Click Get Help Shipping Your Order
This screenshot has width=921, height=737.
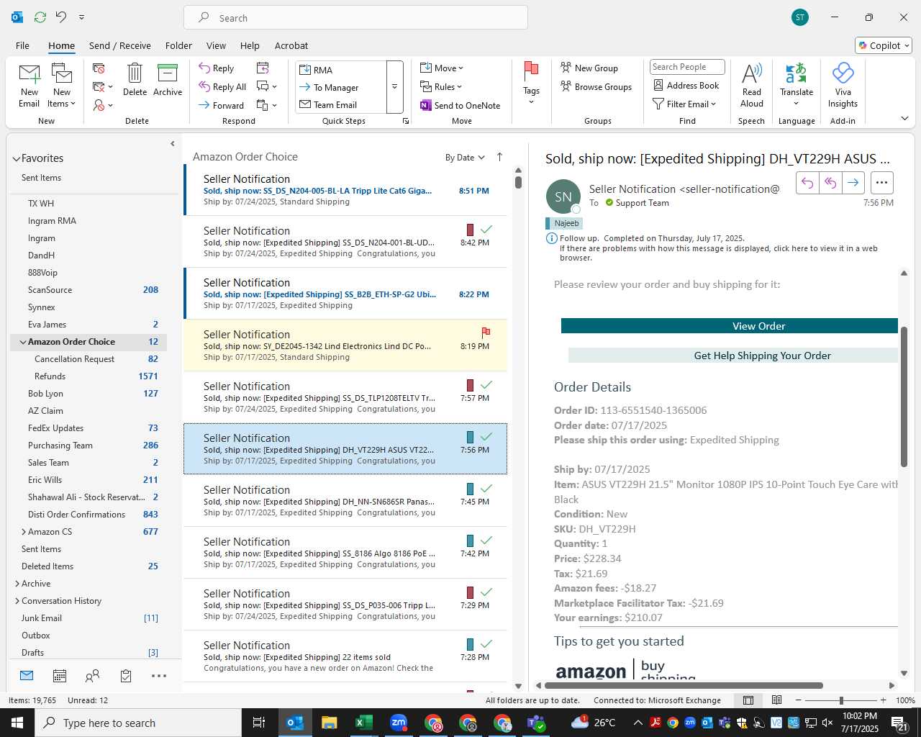click(733, 356)
